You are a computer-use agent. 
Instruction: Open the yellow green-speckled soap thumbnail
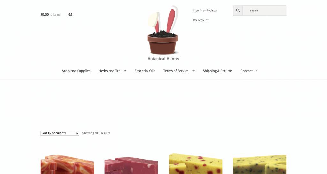pos(260,164)
